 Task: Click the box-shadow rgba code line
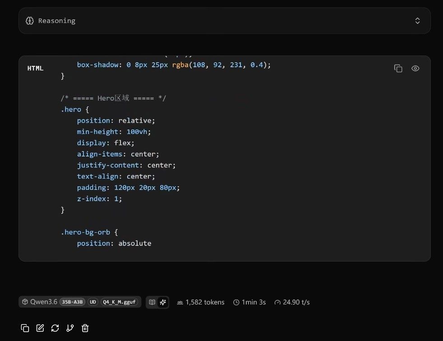[174, 65]
